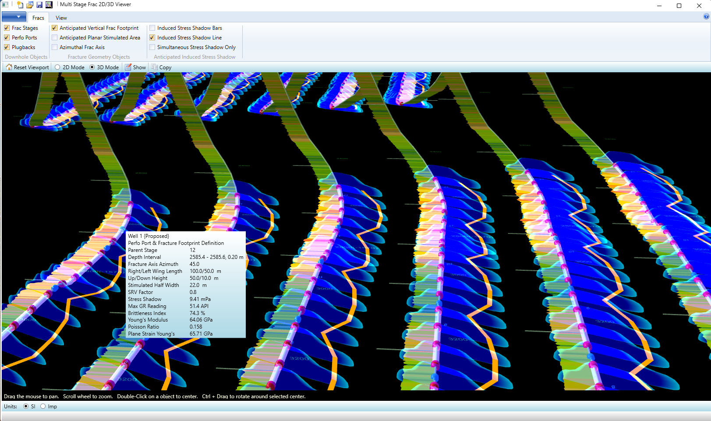
Task: Enable Simultaneous Stress Shadow Only checkbox
Action: pos(152,47)
